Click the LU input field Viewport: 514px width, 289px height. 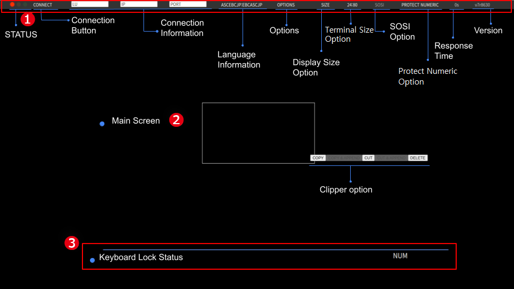(89, 4)
